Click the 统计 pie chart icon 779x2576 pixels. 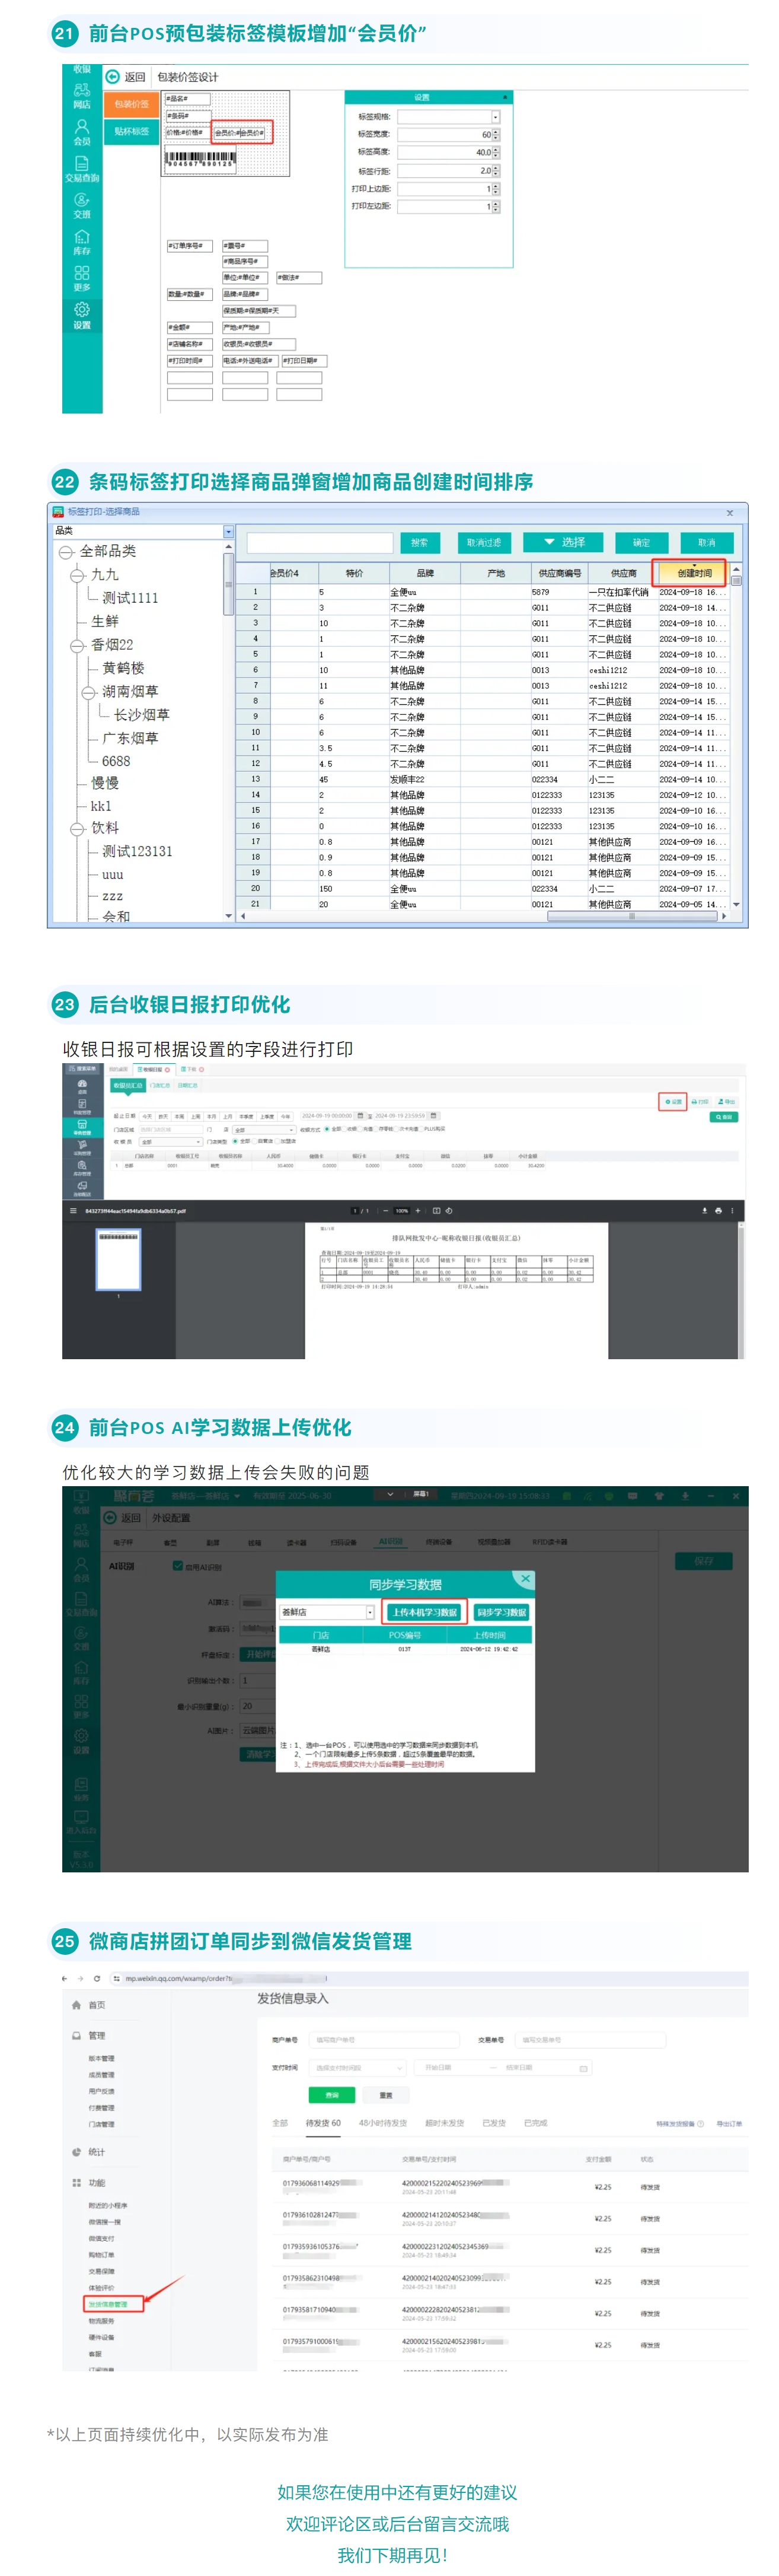[x=77, y=2152]
